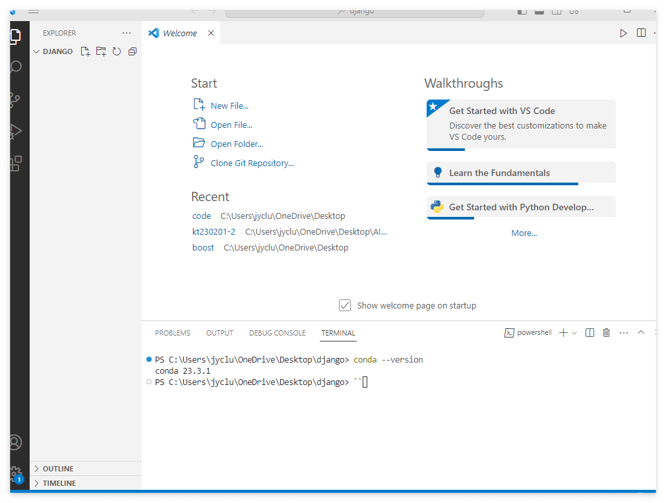The height and width of the screenshot is (503, 666).
Task: Click the Open File... link
Action: (231, 125)
